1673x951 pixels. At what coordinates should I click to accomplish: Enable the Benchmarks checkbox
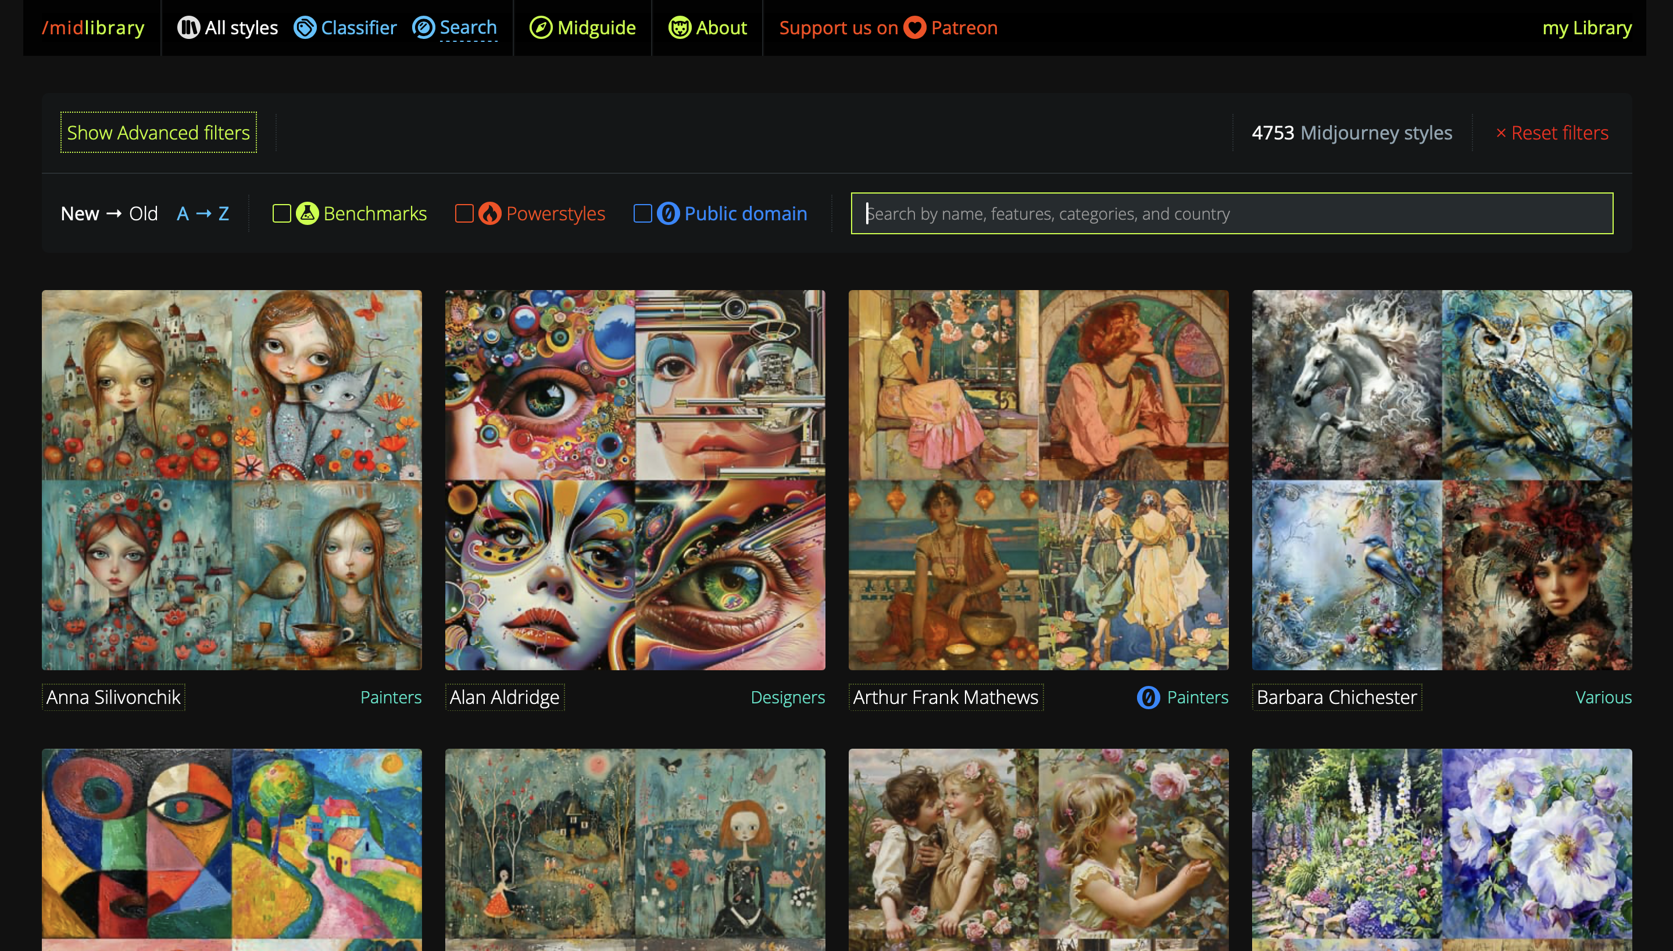click(x=281, y=213)
